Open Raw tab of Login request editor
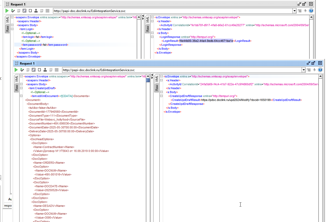This screenshot has height=222, width=328. pos(7,29)
